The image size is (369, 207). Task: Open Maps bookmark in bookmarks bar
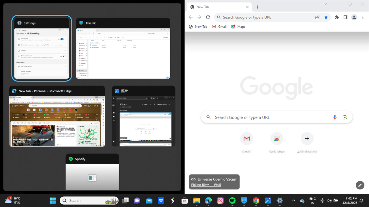pyautogui.click(x=238, y=26)
